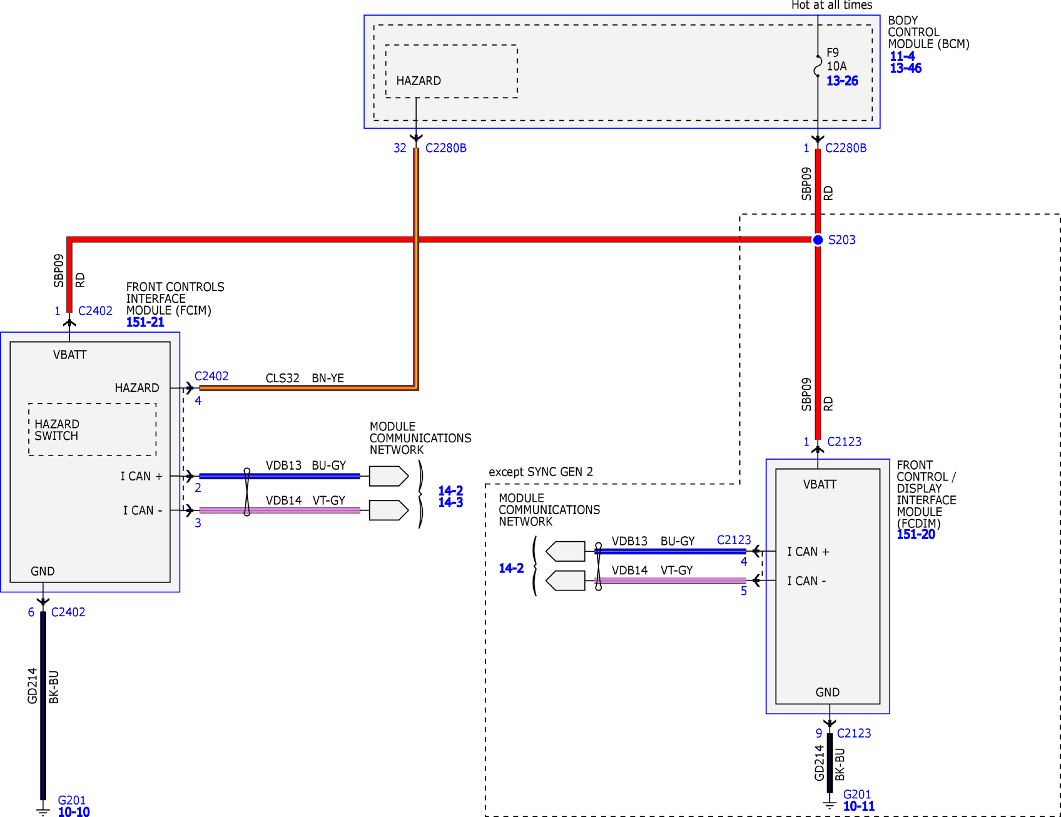Open the 13-46 BCM reference
Image resolution: width=1061 pixels, height=817 pixels.
click(x=906, y=68)
